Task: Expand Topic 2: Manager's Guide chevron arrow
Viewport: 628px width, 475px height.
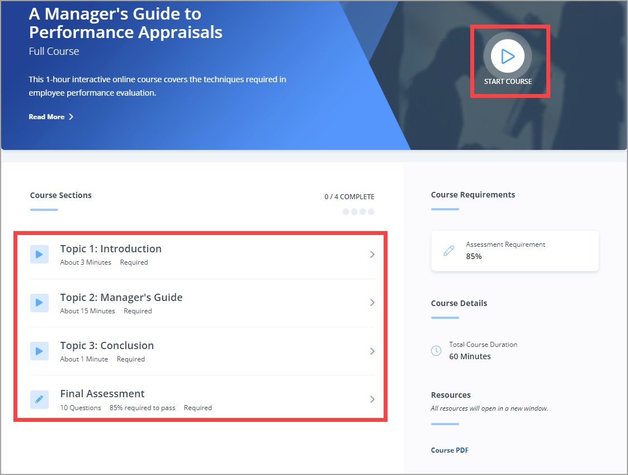Action: click(372, 303)
